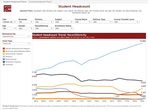Open the Semester dropdown showing Fall
Screen dimensions: 148x111
pyautogui.click(x=25, y=22)
